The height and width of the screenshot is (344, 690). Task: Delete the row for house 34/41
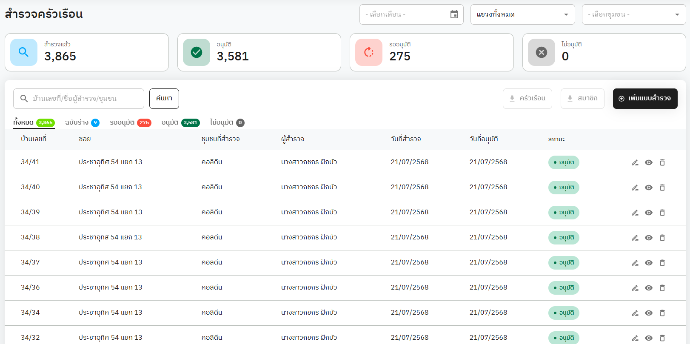click(662, 162)
